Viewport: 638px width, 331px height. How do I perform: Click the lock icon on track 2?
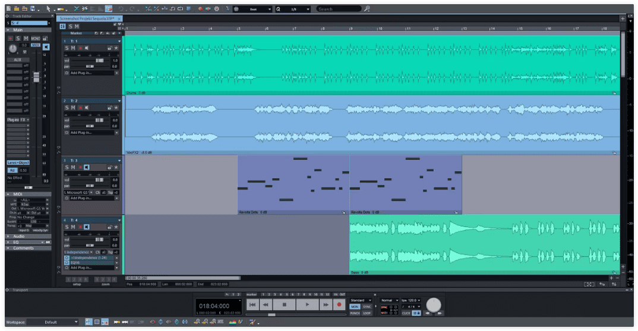(109, 108)
